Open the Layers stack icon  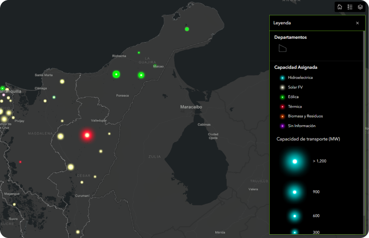point(360,7)
